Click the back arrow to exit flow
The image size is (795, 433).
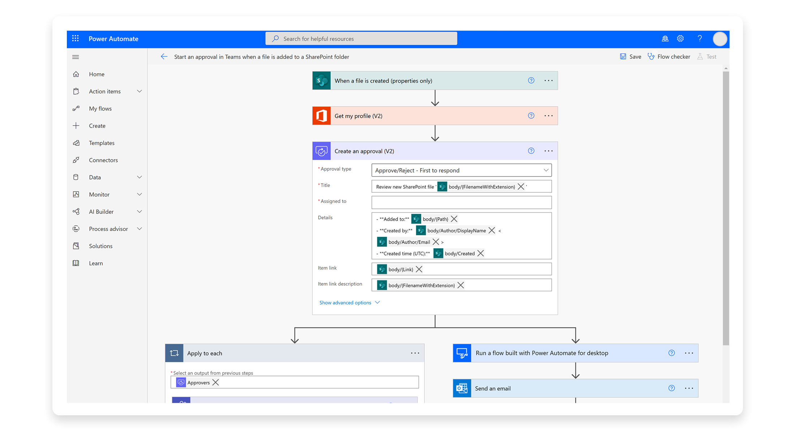(x=163, y=57)
